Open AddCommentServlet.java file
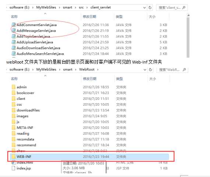 coord(36,25)
